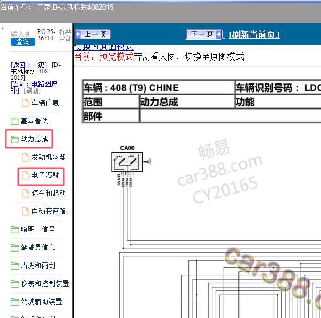321x318 pixels.
Task: Click the PC.25-26514 text in sidebar
Action: click(46, 35)
